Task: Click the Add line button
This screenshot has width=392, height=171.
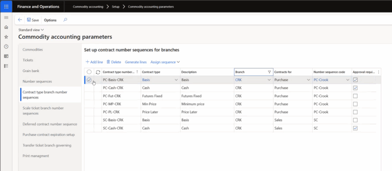Action: point(94,62)
